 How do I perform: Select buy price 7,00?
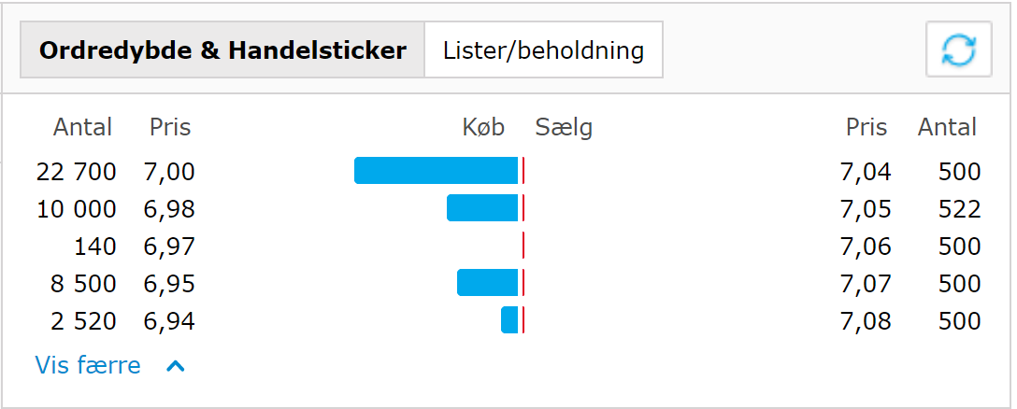coord(169,172)
